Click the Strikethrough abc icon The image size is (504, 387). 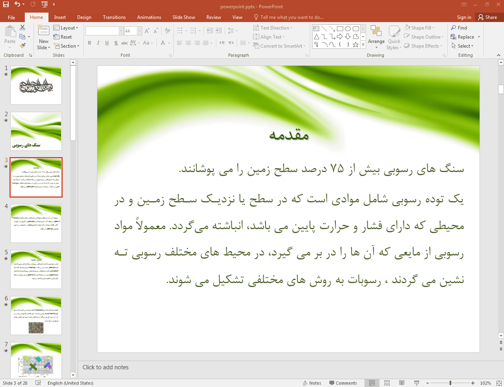[x=124, y=43]
